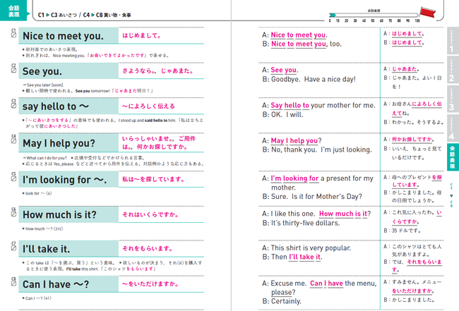Click the cross-reference "Can I ～? (41)"
The height and width of the screenshot is (311, 459).
(38, 298)
